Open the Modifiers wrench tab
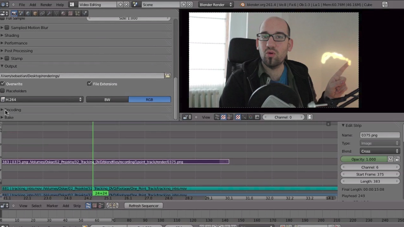 click(49, 13)
